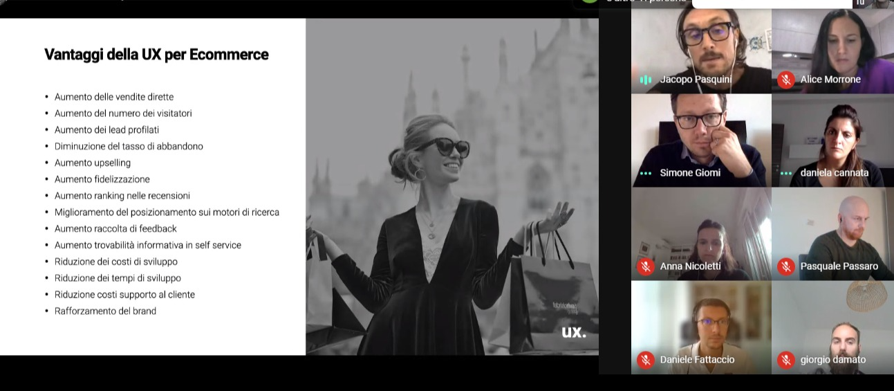This screenshot has height=391, width=894.
Task: Click bullet "Aumento del numero dei visitatori"
Action: click(x=123, y=113)
